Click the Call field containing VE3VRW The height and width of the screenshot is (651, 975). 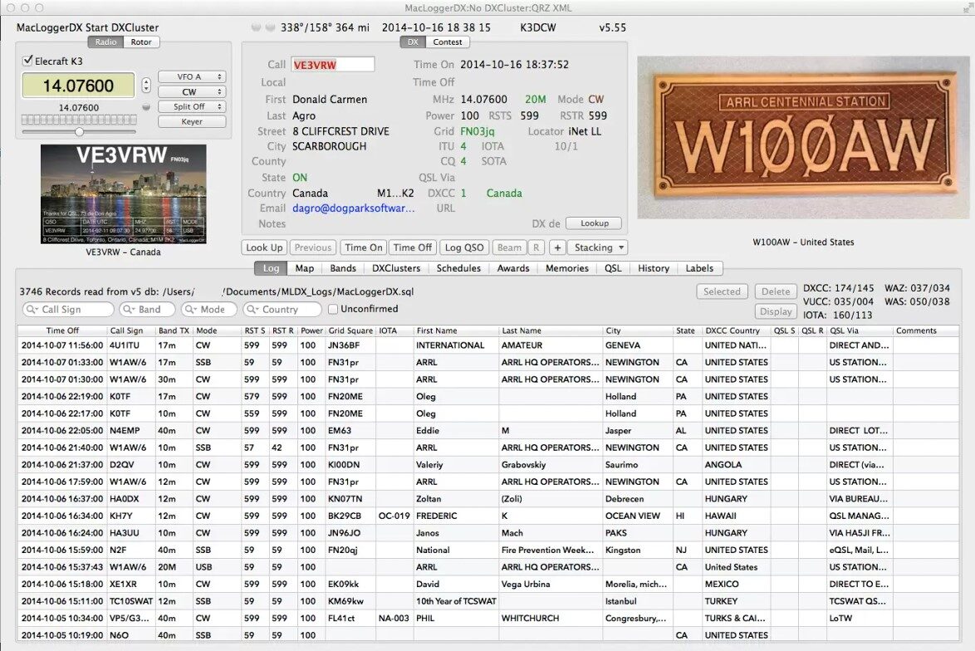click(x=332, y=64)
